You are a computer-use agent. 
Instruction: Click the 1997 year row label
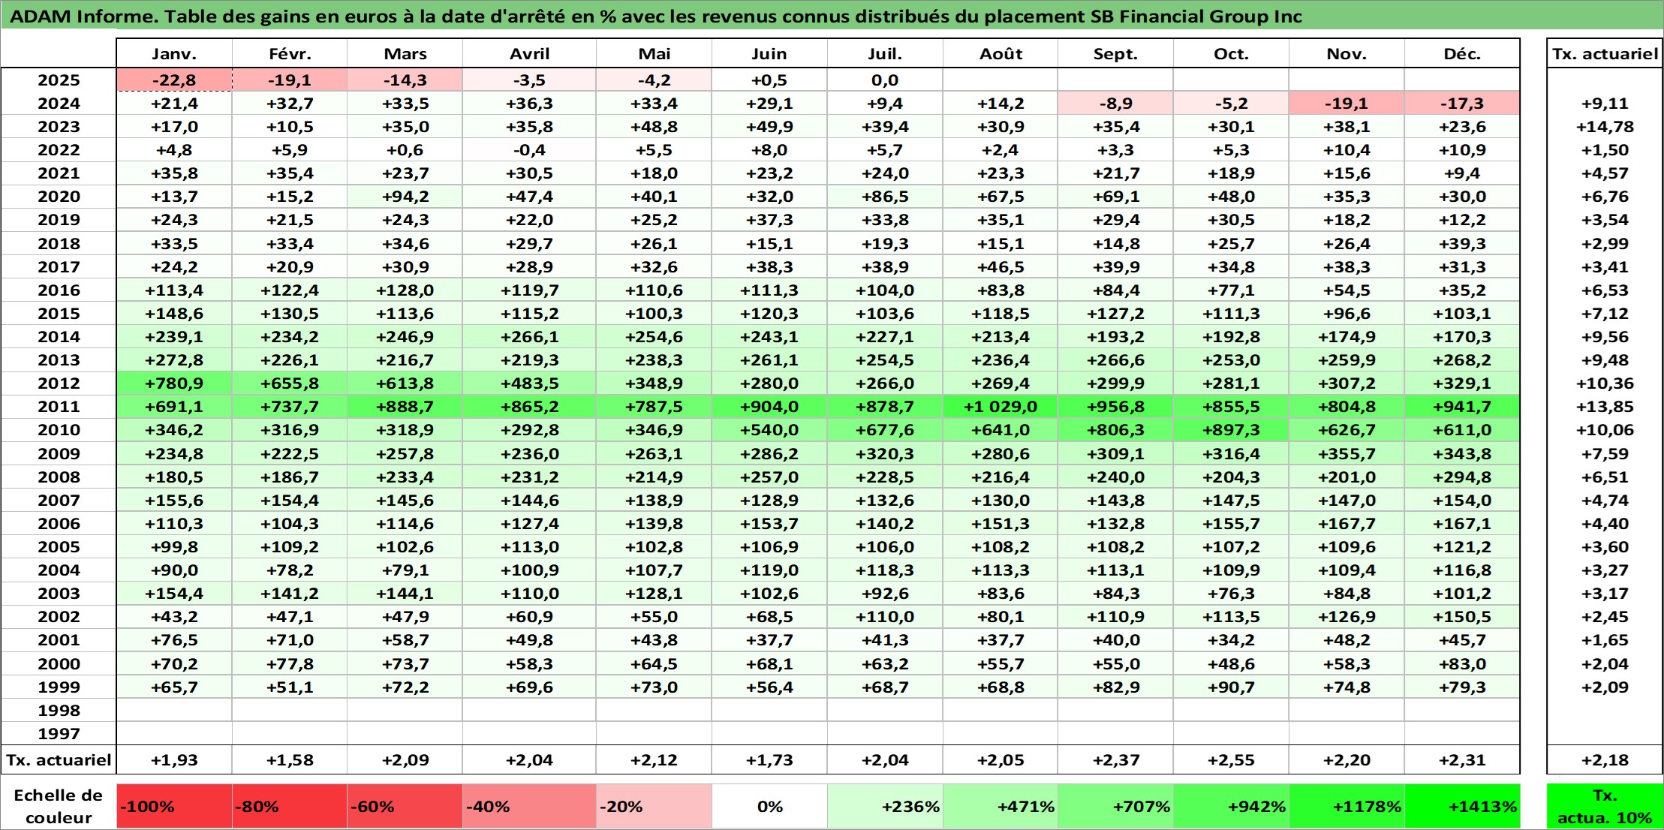tap(59, 733)
